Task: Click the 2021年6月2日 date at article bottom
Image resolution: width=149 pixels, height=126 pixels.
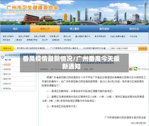Action: [138, 123]
